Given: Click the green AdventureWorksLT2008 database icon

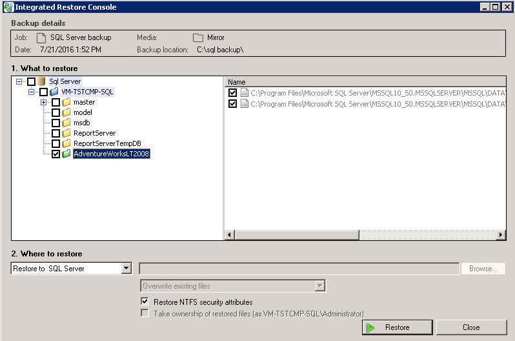Looking at the screenshot, I should tap(66, 154).
